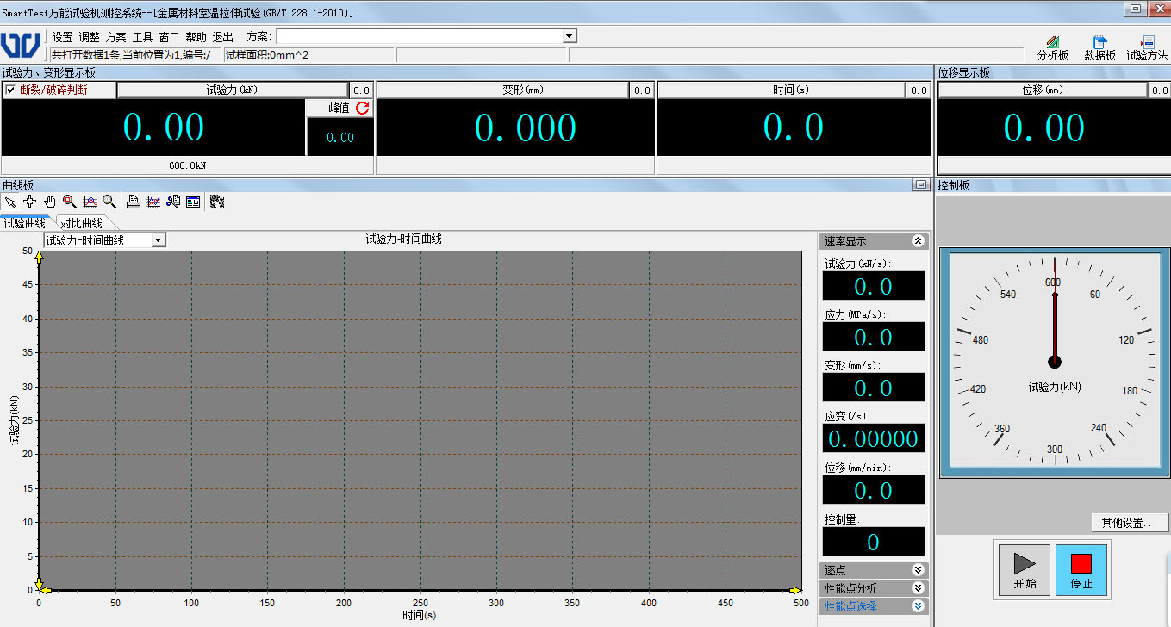Viewport: 1171px width, 627px height.
Task: Reset peak value with red refresh icon
Action: (363, 108)
